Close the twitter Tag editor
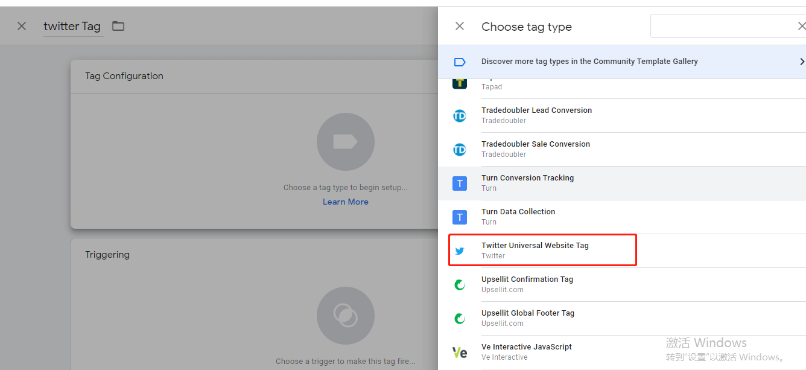The image size is (806, 370). click(x=22, y=26)
